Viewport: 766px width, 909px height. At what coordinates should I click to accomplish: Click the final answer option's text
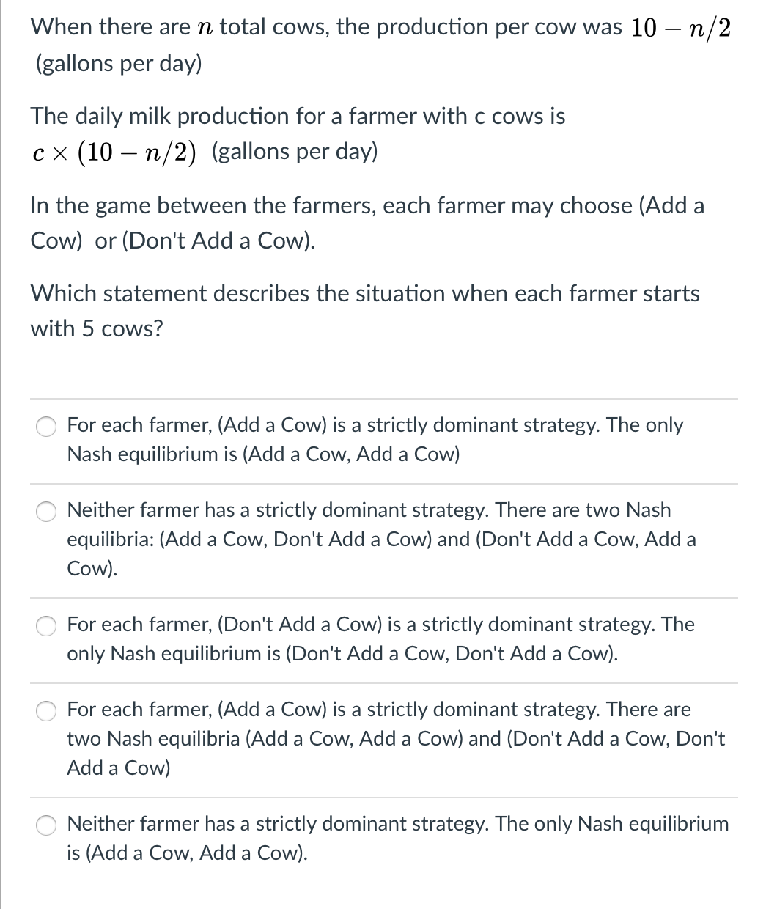pos(396,838)
